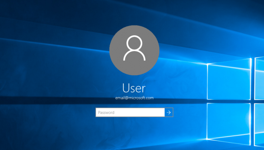Image resolution: width=264 pixels, height=150 pixels.
Task: Click the gray user avatar circle
Action: [134, 50]
